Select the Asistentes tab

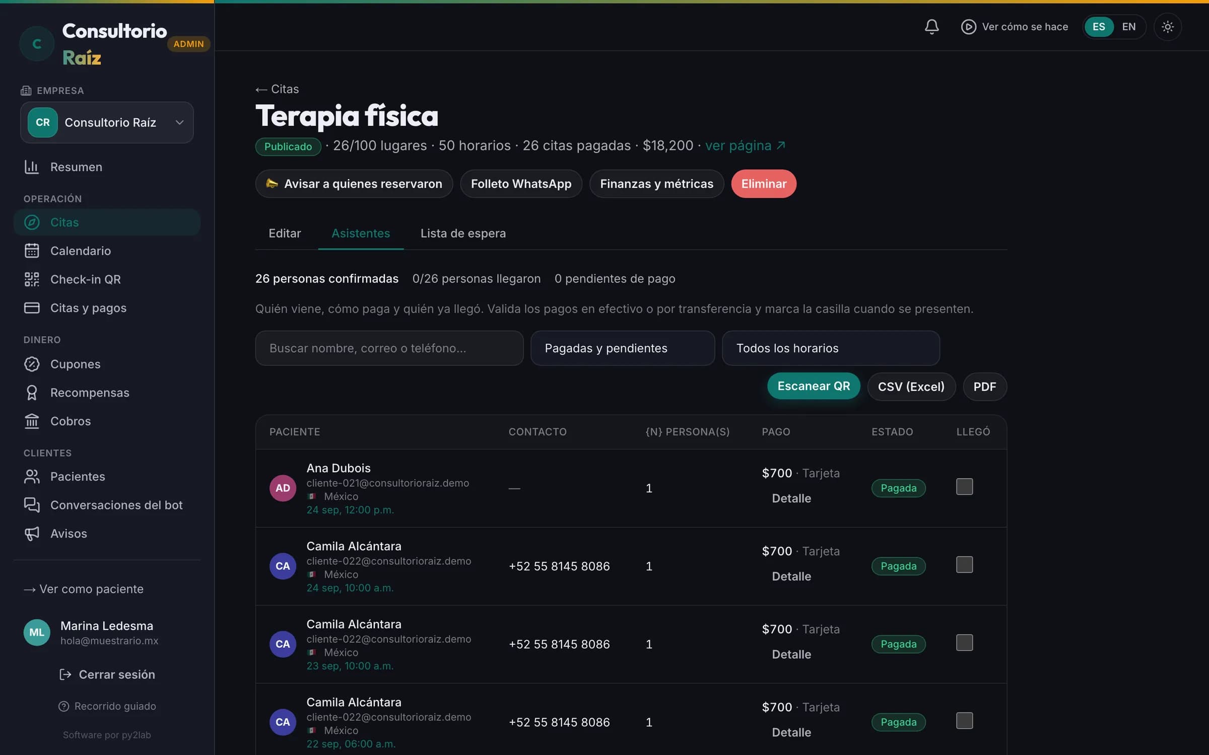[x=361, y=234]
